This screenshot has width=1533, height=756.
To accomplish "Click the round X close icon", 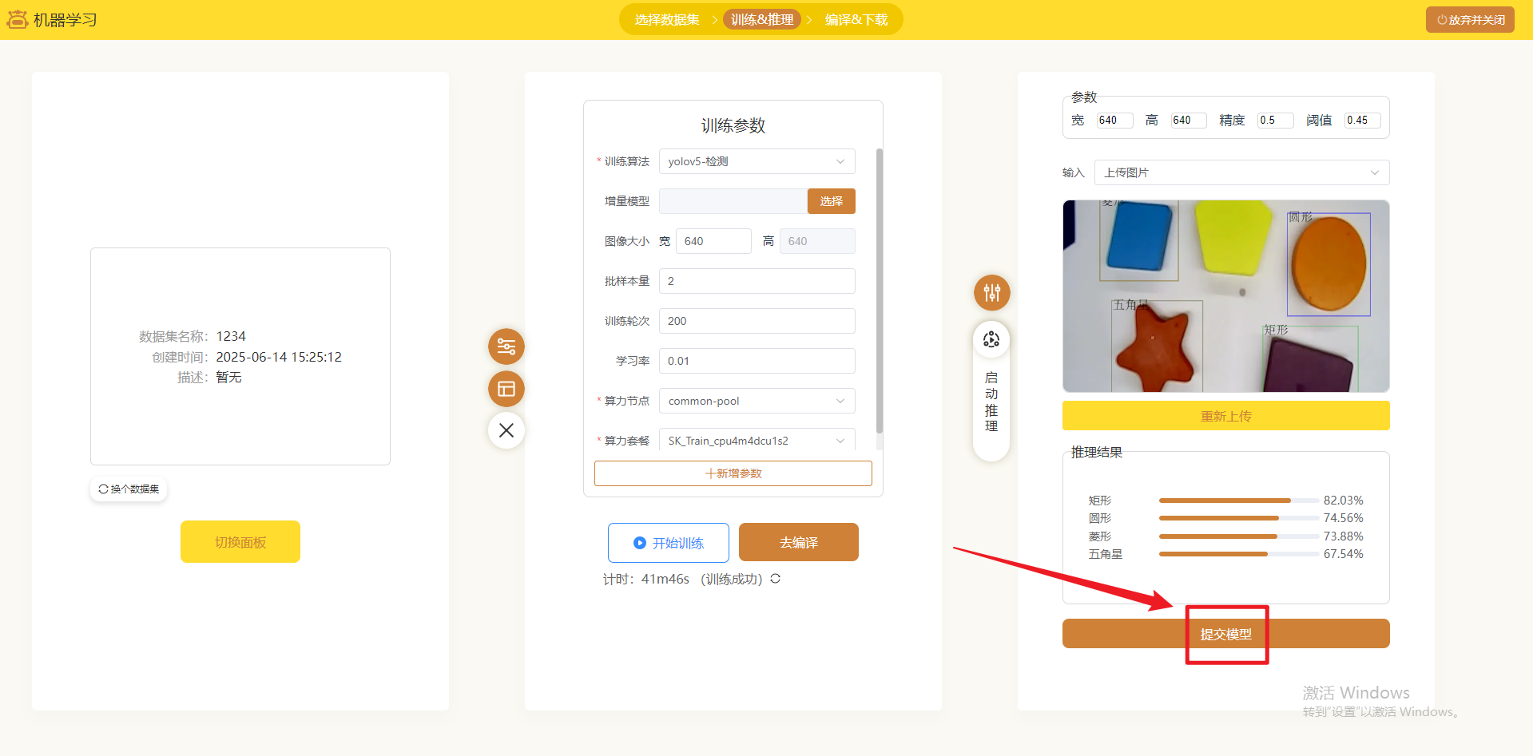I will pyautogui.click(x=506, y=431).
